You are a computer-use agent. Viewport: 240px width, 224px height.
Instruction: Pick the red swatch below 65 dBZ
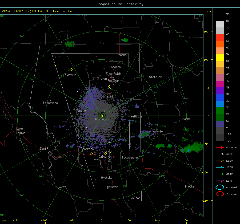click(x=220, y=37)
